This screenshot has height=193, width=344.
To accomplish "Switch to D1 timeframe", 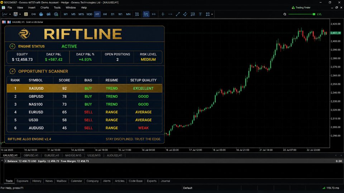I will coord(113,14).
